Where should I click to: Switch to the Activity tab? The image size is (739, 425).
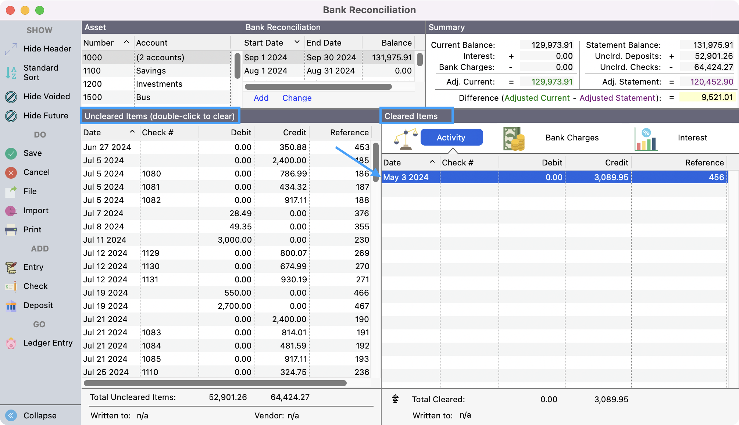pos(451,137)
